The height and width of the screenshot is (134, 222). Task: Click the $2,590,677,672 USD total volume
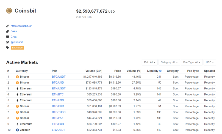(x=95, y=11)
